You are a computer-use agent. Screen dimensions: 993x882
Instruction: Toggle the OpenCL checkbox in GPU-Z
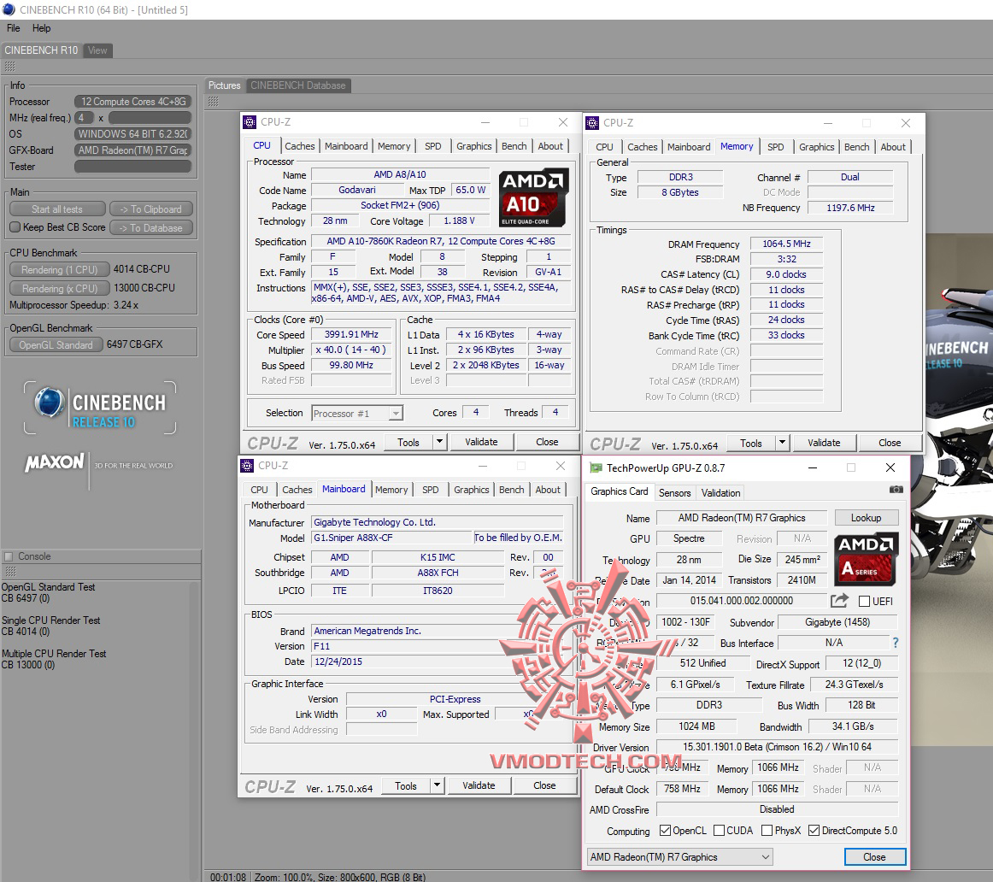click(x=665, y=830)
